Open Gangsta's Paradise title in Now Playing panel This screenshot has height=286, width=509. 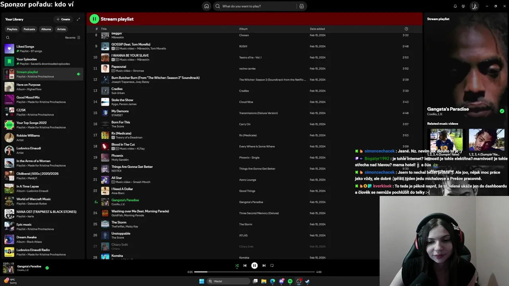tap(448, 109)
